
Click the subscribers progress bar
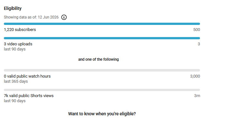pyautogui.click(x=102, y=24)
